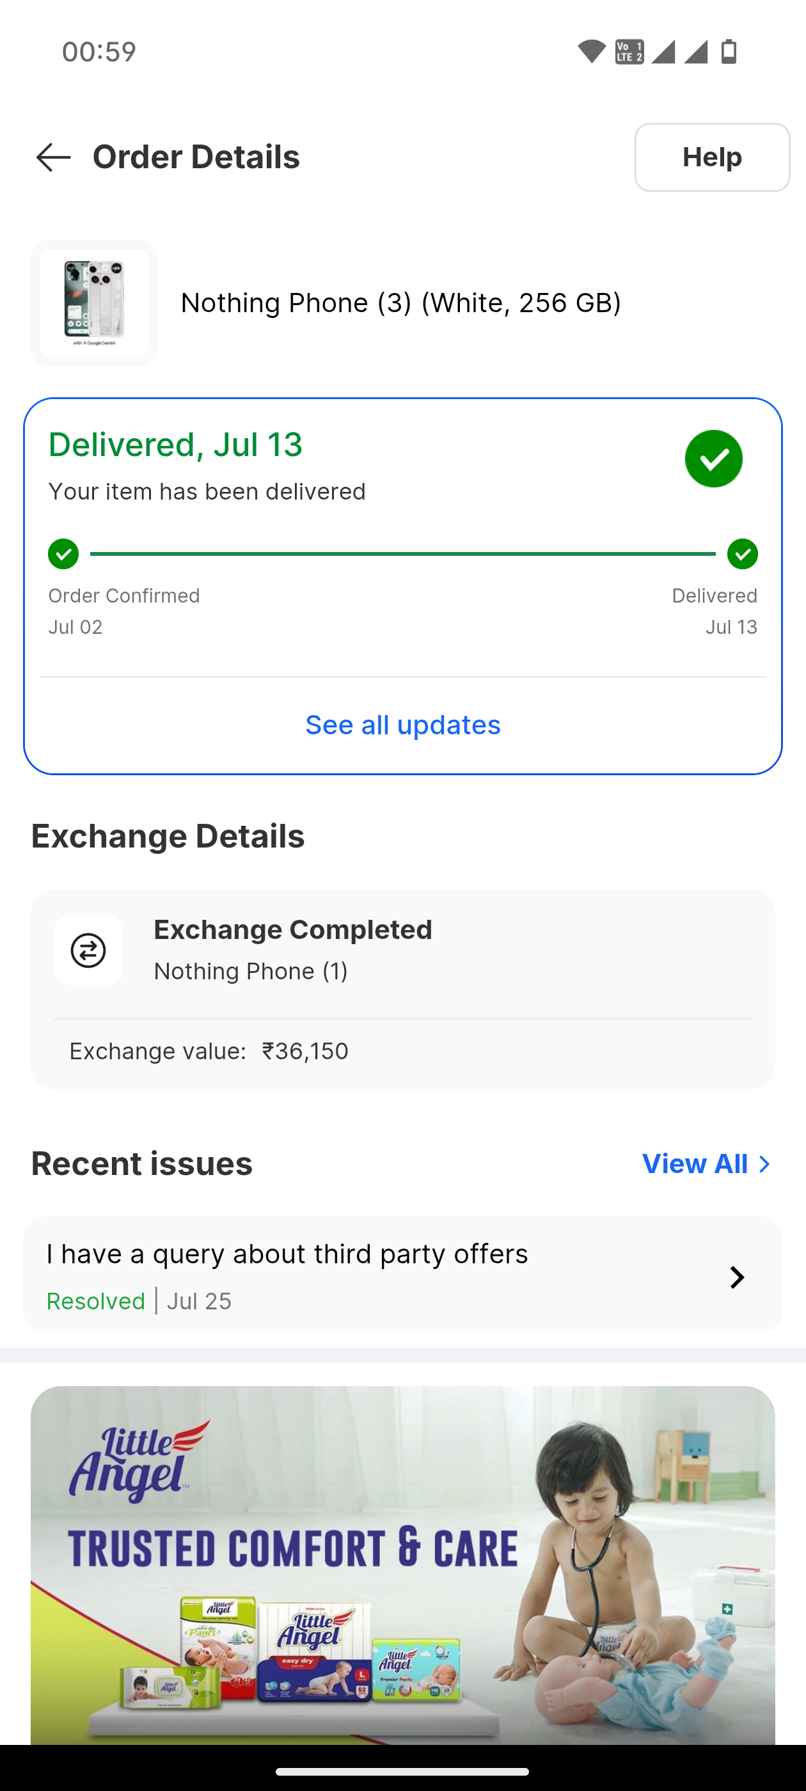Open the Nothing Phone (3) product thumbnail
Viewport: 806px width, 1791px height.
94,303
